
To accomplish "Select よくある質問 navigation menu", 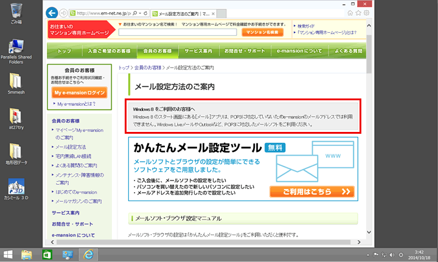I will tap(348, 51).
